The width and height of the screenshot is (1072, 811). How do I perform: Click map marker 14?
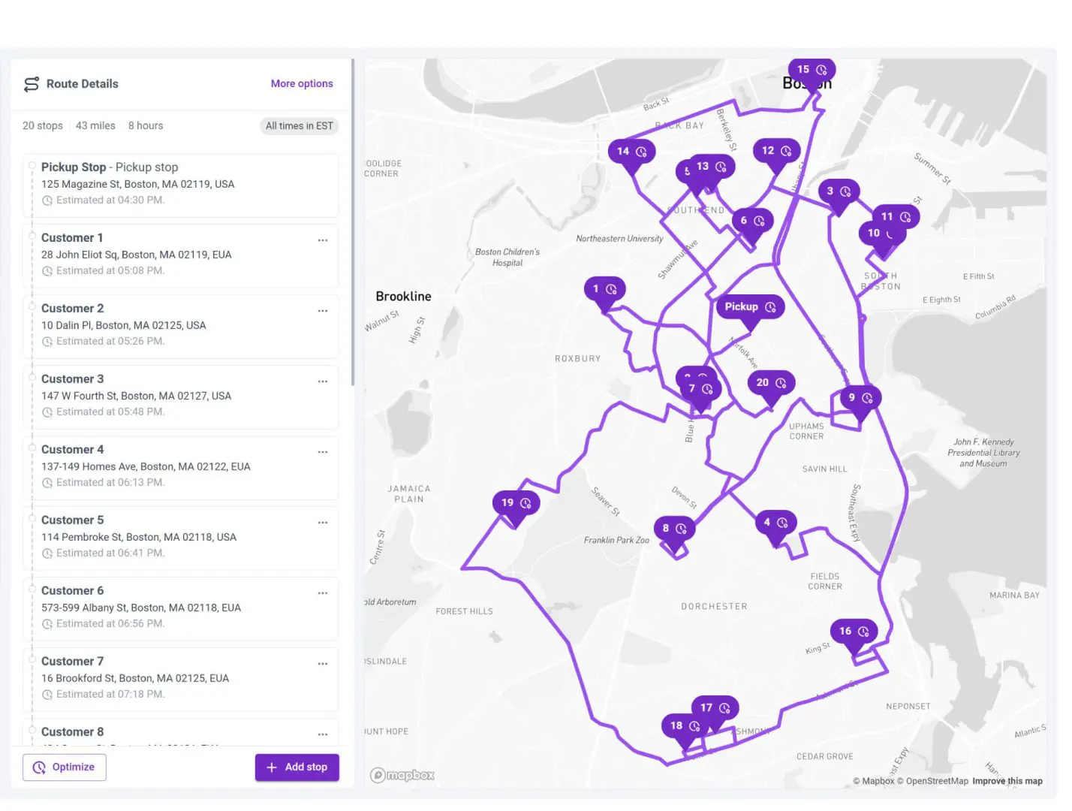click(631, 152)
